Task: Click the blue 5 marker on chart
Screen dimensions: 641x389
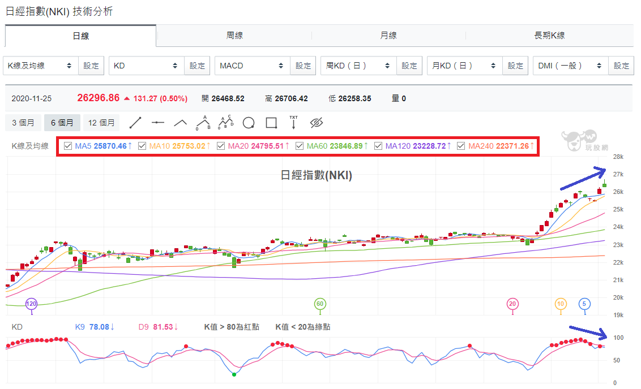Action: coord(584,304)
